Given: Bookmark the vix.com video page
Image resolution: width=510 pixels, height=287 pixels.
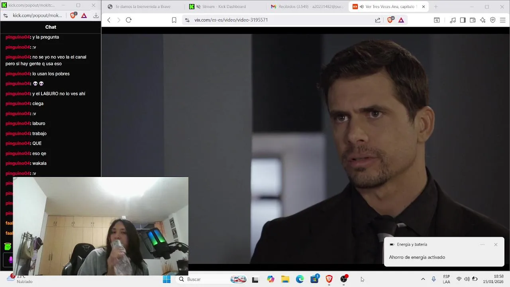Looking at the screenshot, I should (x=174, y=20).
